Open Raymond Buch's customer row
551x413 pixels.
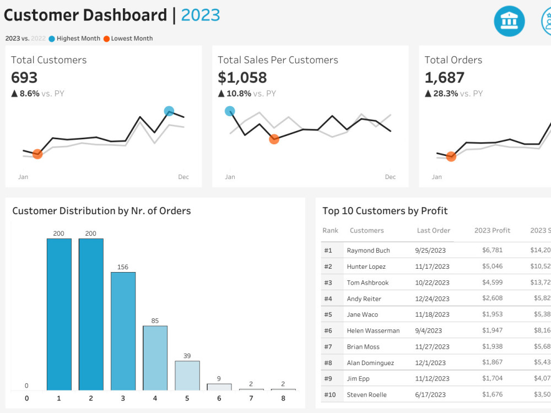[x=369, y=250]
